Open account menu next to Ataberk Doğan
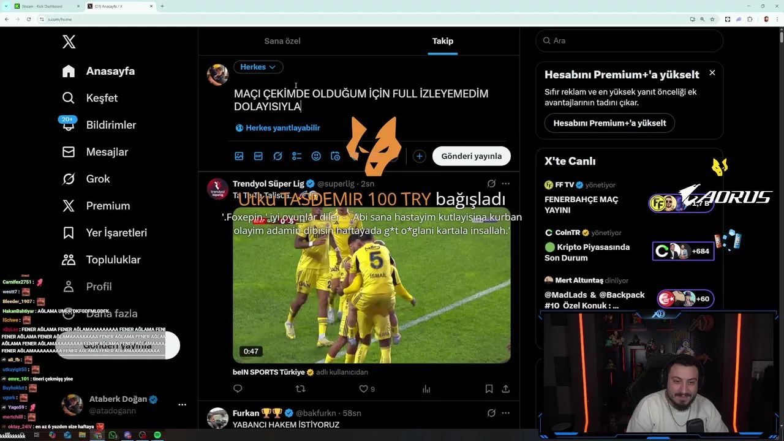The image size is (784, 441). pyautogui.click(x=182, y=404)
